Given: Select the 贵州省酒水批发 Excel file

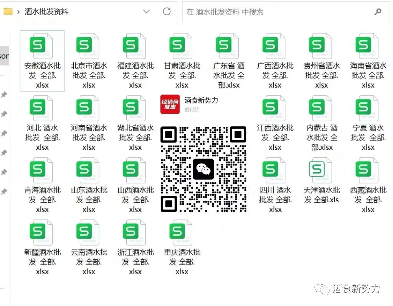Looking at the screenshot, I should coord(320,46).
